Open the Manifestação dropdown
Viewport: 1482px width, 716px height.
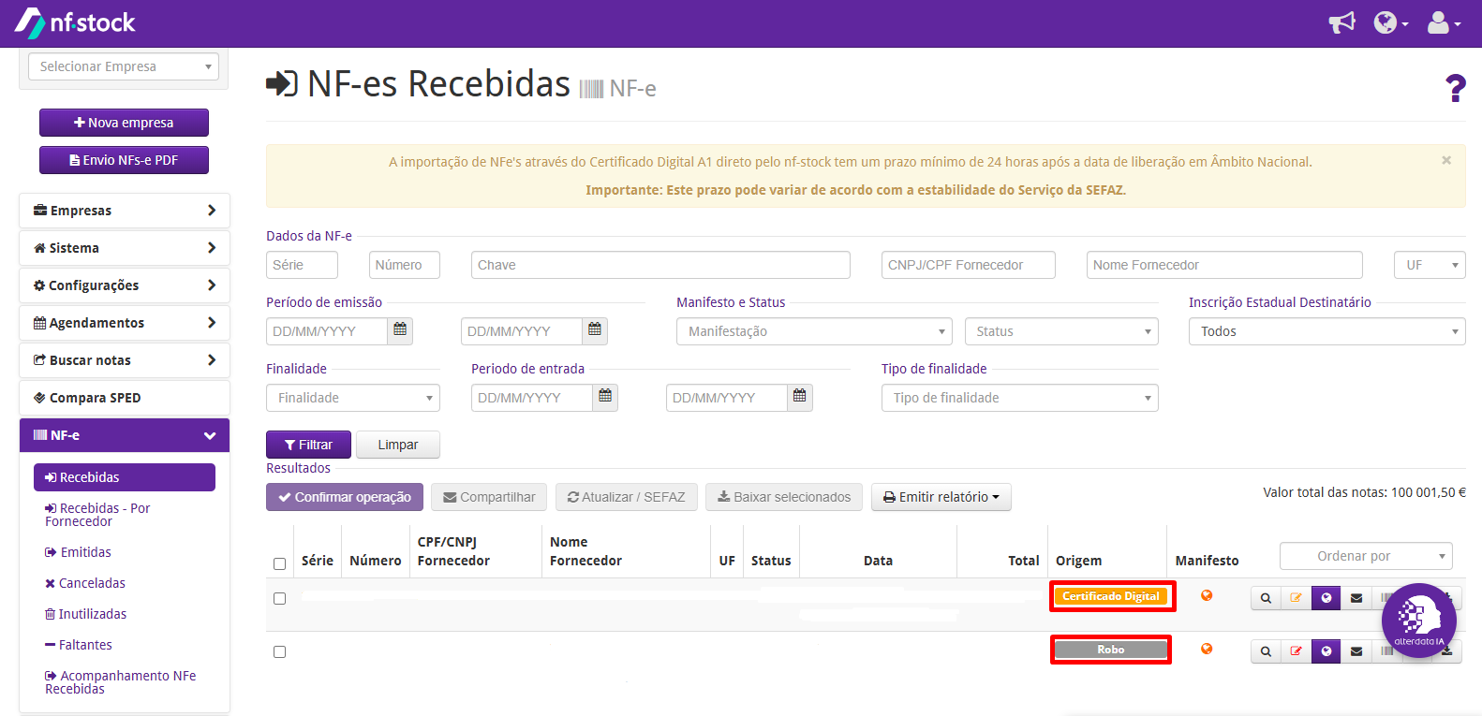point(814,331)
